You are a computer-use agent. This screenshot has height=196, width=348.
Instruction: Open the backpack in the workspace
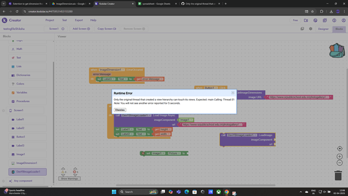click(337, 51)
